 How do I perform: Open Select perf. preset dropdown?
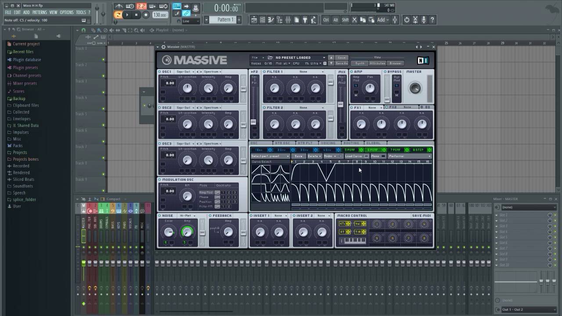tap(270, 156)
